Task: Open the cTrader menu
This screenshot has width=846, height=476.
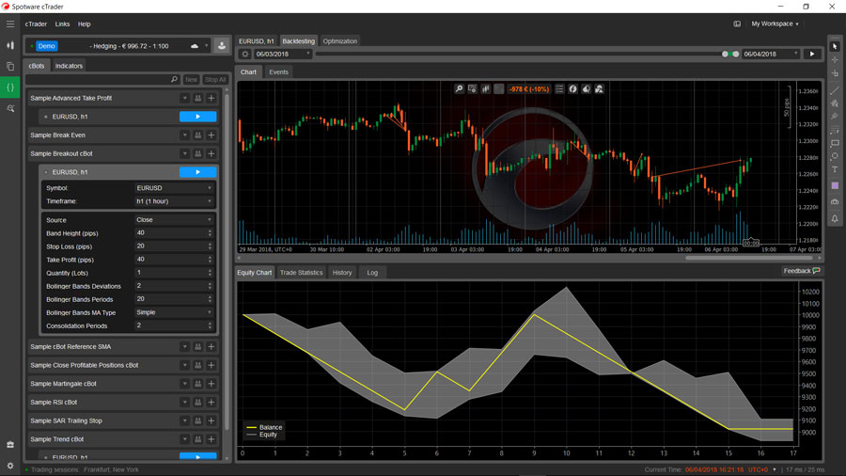Action: point(36,24)
